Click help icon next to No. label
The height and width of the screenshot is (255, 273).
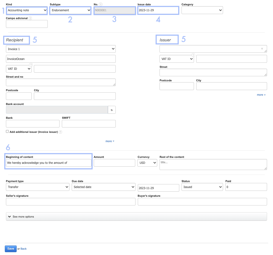[101, 5]
